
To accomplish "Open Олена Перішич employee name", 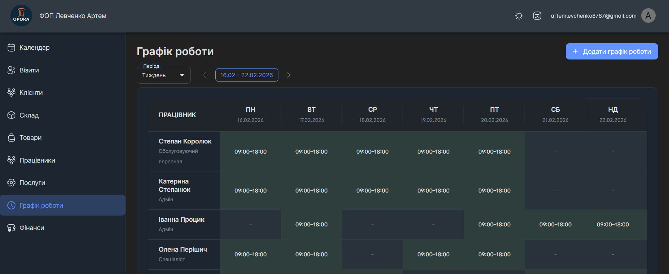I will coord(183,249).
